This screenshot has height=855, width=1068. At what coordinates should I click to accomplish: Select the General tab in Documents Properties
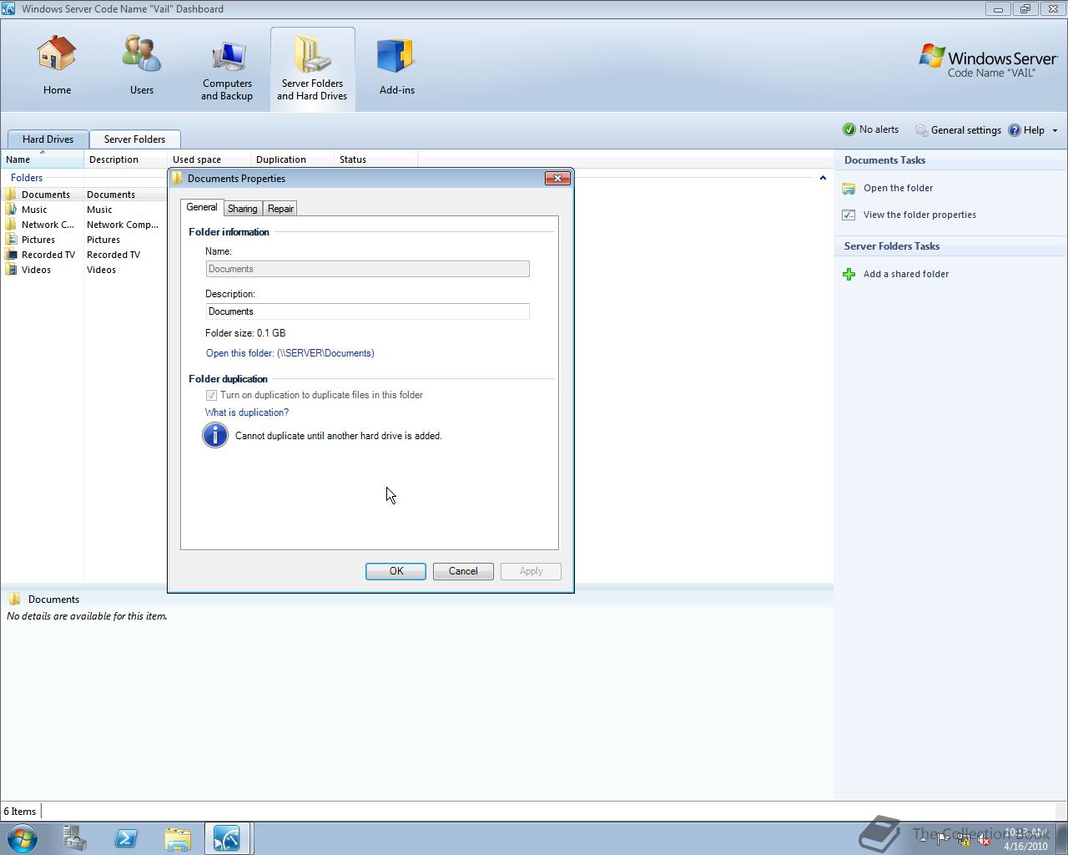[x=202, y=207]
